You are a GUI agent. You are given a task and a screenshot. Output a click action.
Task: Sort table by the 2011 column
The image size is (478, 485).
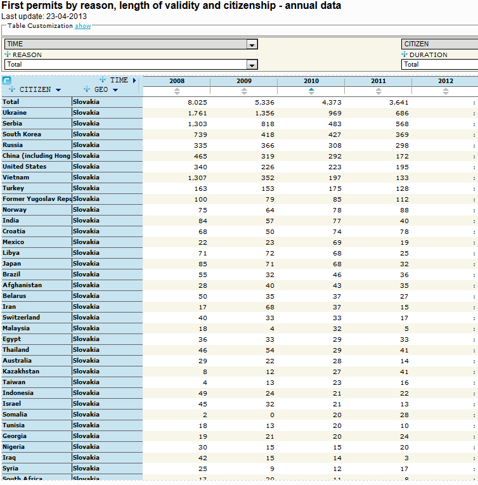pos(378,91)
